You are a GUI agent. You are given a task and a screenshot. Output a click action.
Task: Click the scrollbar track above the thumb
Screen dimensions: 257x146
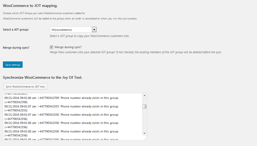145,101
